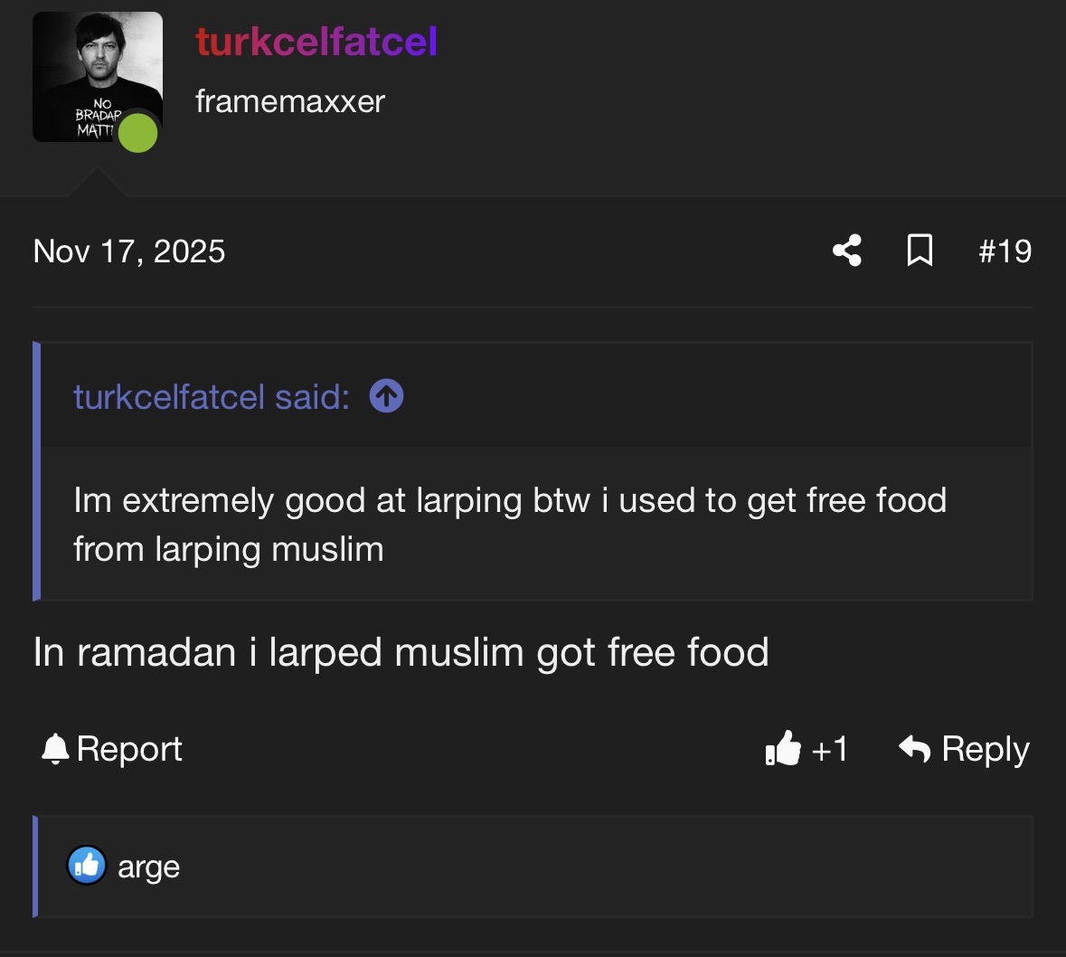Image resolution: width=1066 pixels, height=957 pixels.
Task: Bookmark this post with the bookmark icon
Action: point(920,251)
